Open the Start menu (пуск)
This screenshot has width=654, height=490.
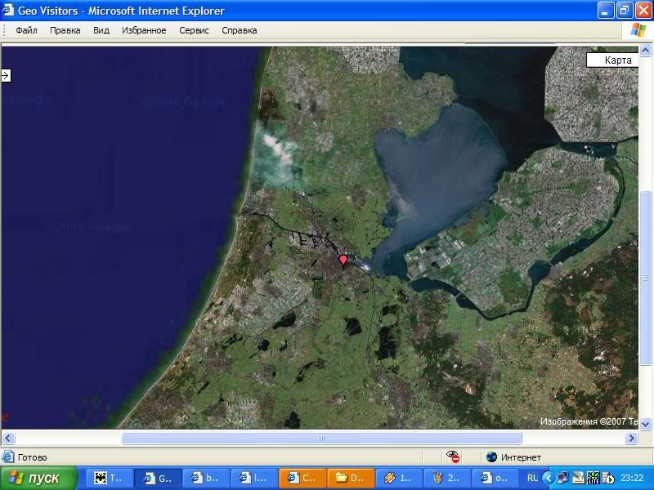click(x=38, y=478)
